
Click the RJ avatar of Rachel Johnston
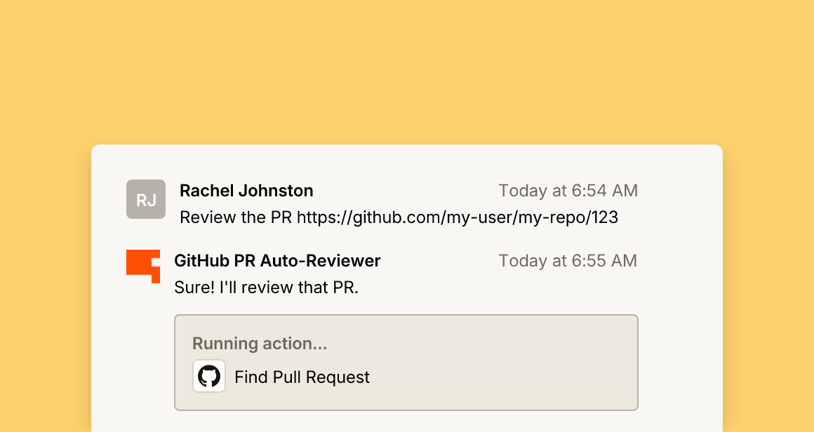coord(146,199)
